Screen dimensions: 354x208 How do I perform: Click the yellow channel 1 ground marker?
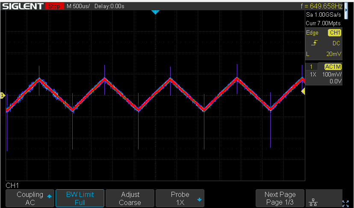point(3,95)
